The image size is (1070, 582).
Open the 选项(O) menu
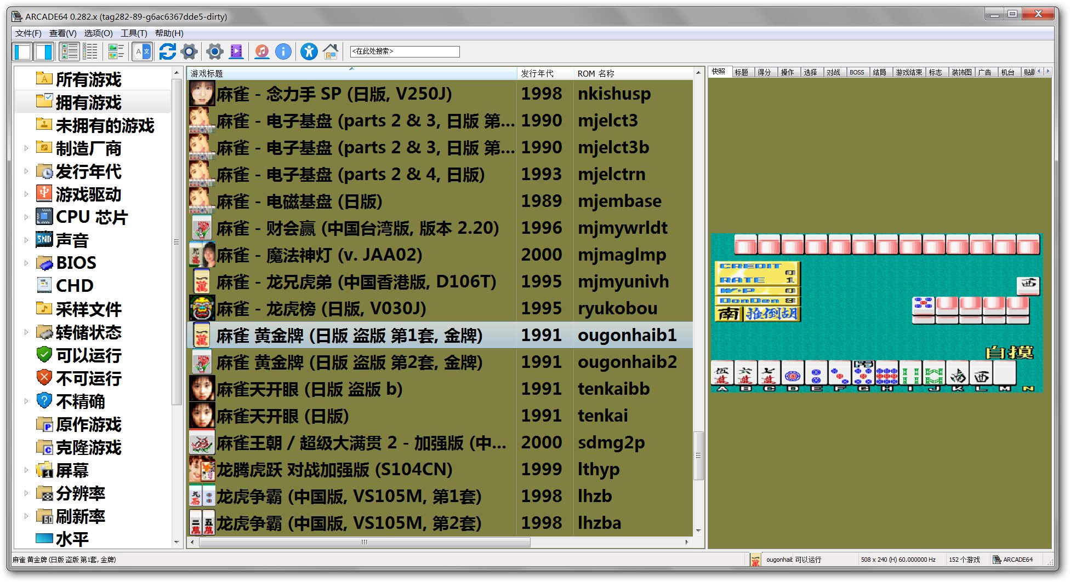(98, 33)
